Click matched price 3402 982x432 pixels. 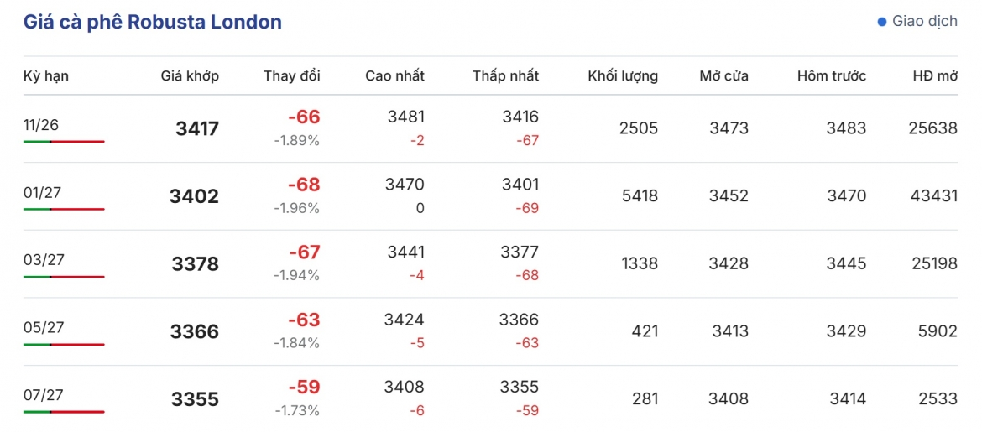(x=194, y=196)
